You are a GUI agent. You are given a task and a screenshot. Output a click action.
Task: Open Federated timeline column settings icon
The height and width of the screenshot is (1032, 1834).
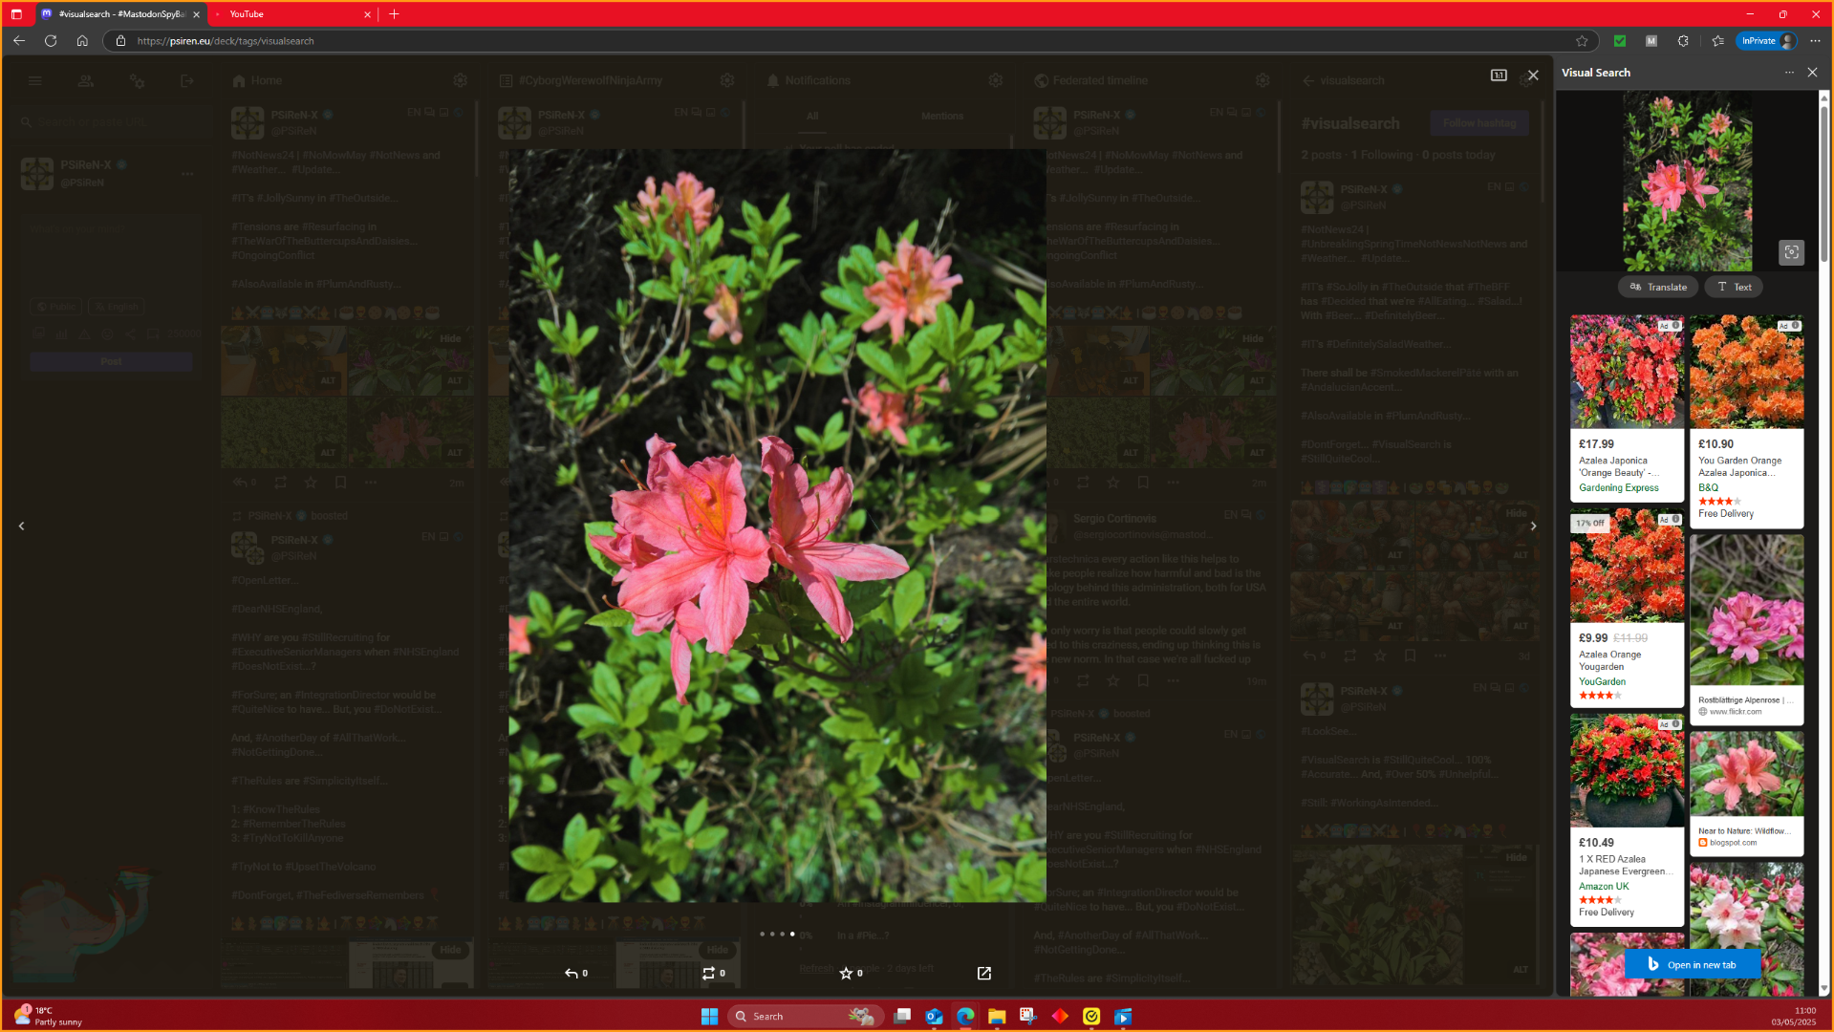1262,80
